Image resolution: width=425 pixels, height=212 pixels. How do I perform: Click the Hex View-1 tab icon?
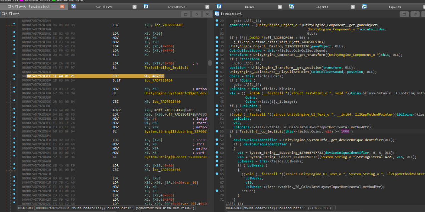point(73,7)
